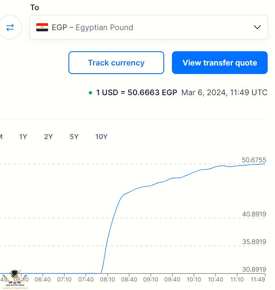Click the 11:49 time axis marker
Viewport: 275px width, 290px height.
(x=258, y=280)
